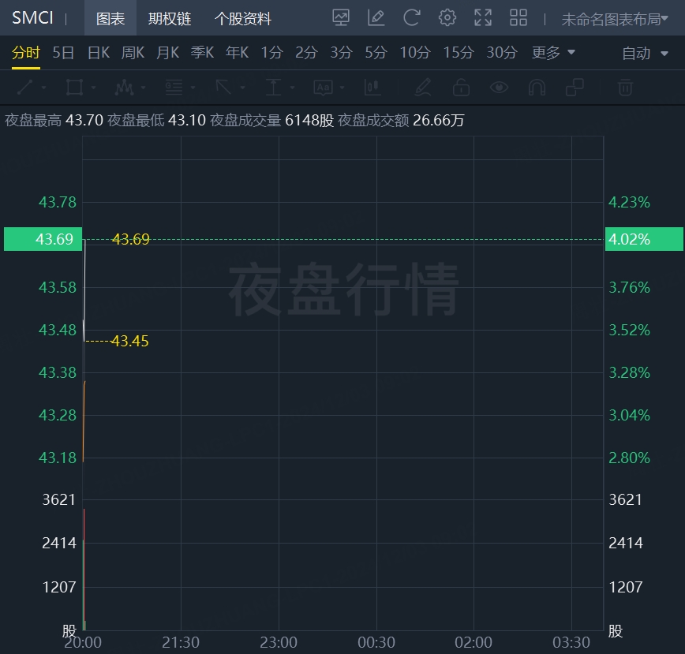
Task: Click the 43.78 price axis label
Action: 58,202
